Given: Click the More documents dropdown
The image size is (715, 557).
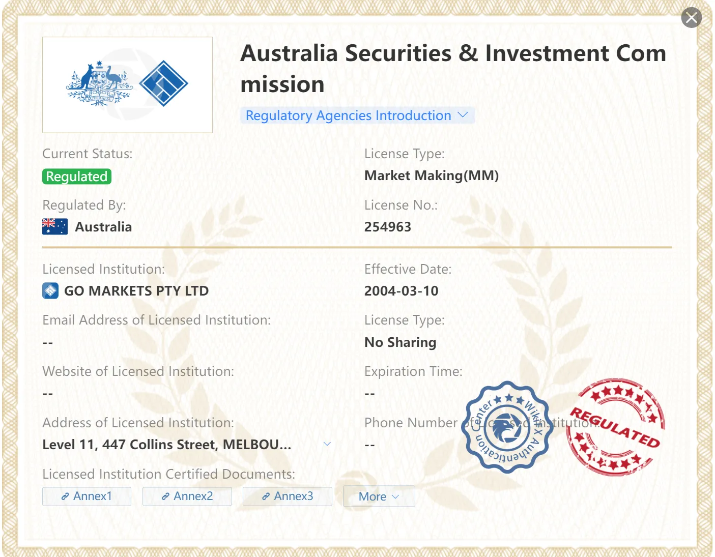Looking at the screenshot, I should coord(379,496).
